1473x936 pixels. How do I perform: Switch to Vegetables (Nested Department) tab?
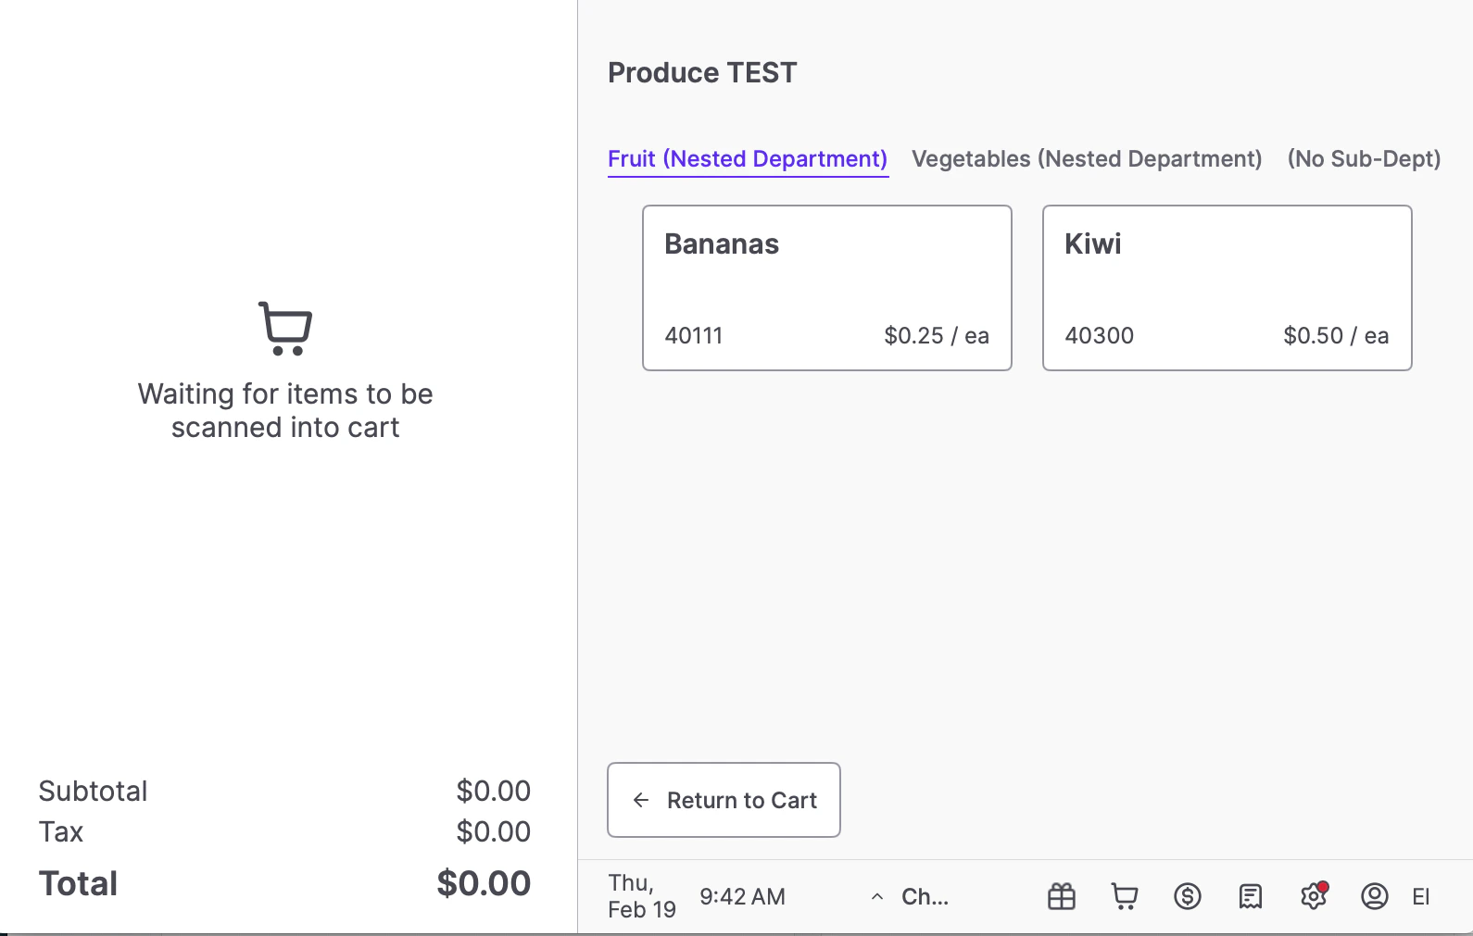1087,159
